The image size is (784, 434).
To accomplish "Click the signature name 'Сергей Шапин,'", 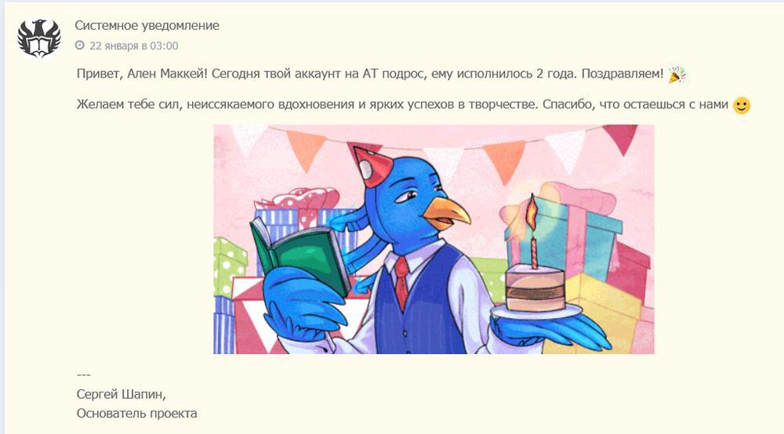I will click(121, 395).
